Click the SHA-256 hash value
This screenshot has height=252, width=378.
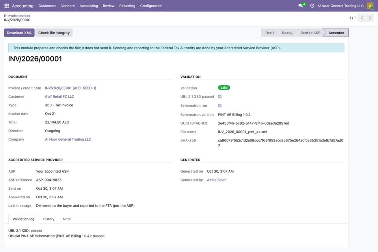click(280, 143)
